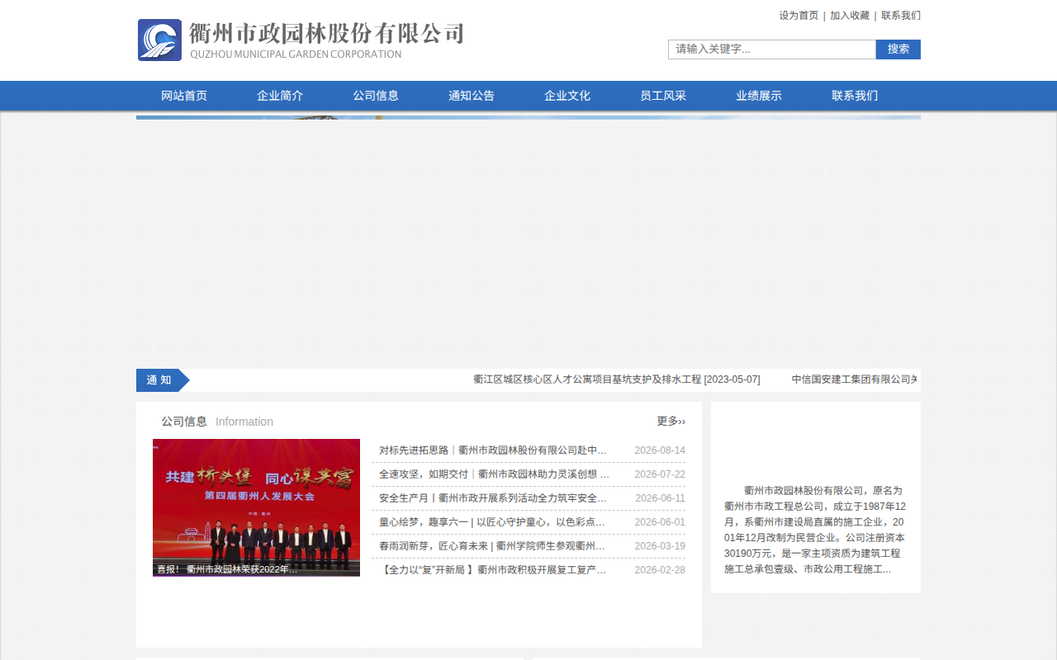Click the 衢州市政园林股份有限公司 header title

(x=327, y=34)
